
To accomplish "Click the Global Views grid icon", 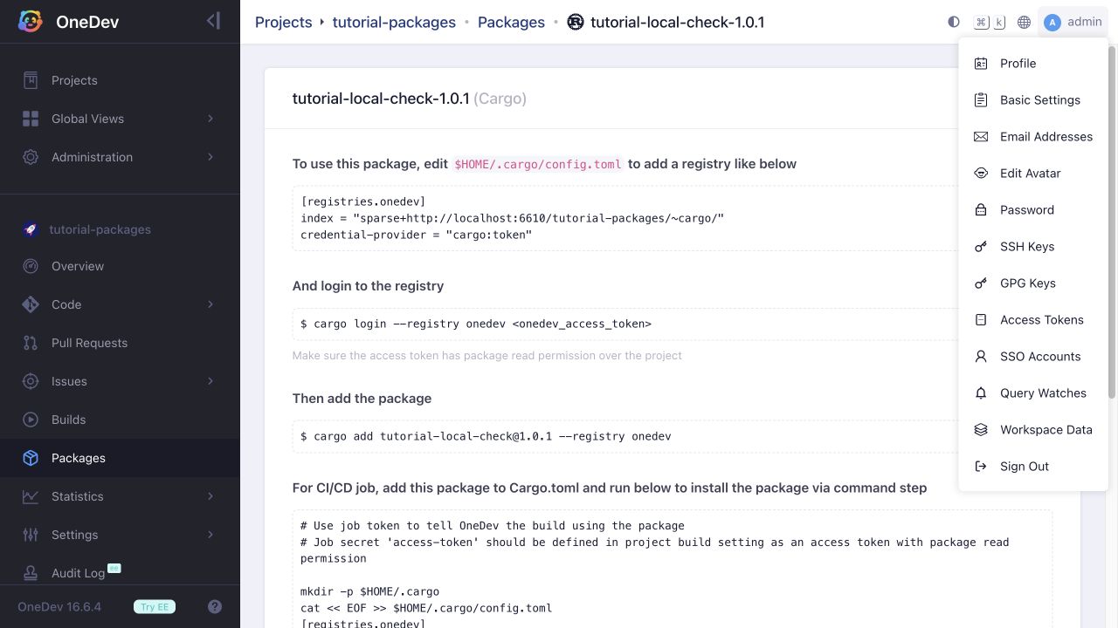I will tap(31, 119).
